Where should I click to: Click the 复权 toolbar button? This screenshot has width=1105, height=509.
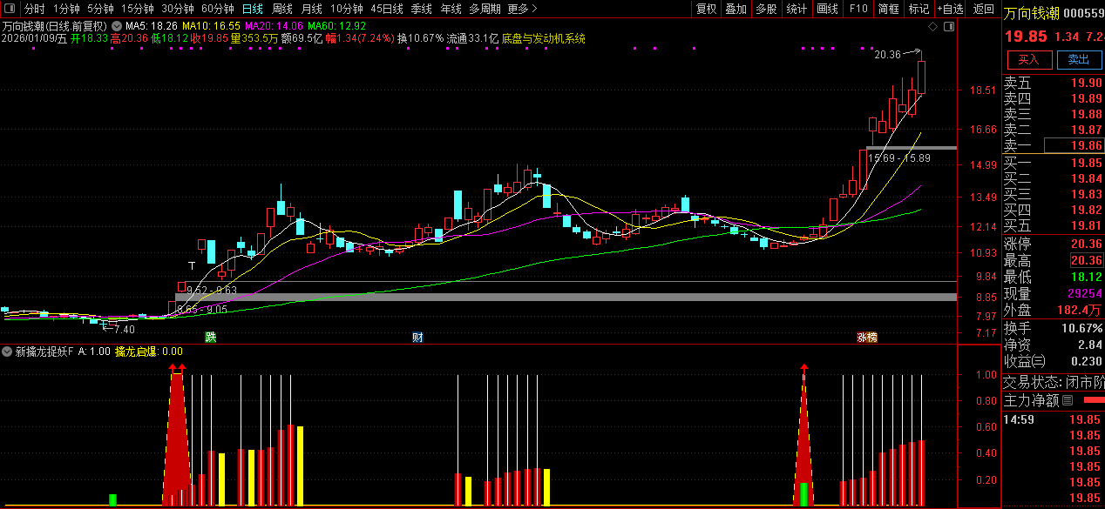tap(706, 9)
